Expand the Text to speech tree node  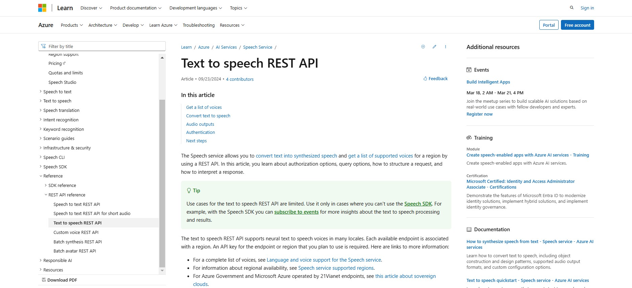pyautogui.click(x=41, y=101)
